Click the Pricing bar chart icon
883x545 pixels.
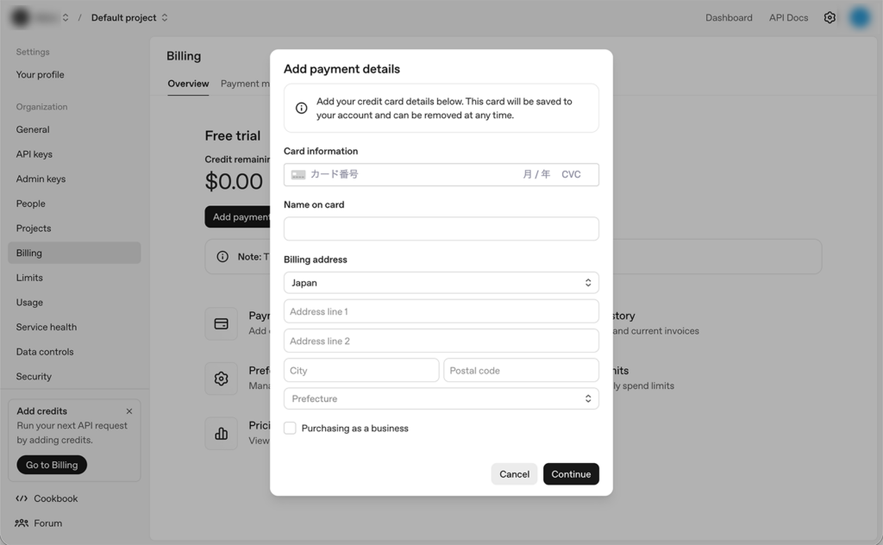221,433
